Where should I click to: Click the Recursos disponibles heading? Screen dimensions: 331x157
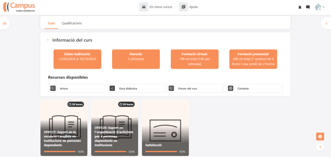(68, 77)
